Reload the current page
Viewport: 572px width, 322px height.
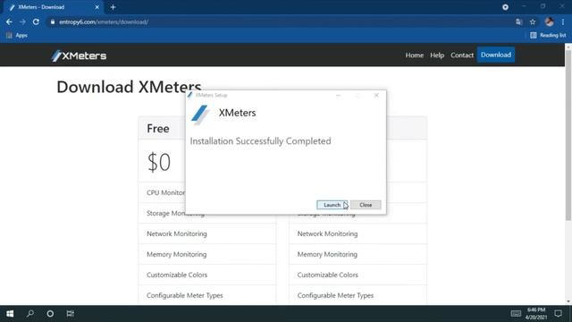tap(36, 21)
